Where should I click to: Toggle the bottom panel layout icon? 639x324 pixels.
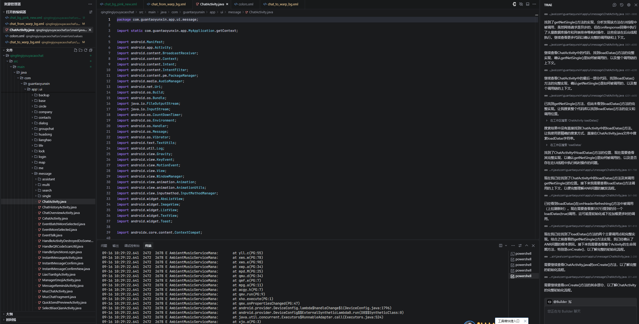tap(527, 4)
